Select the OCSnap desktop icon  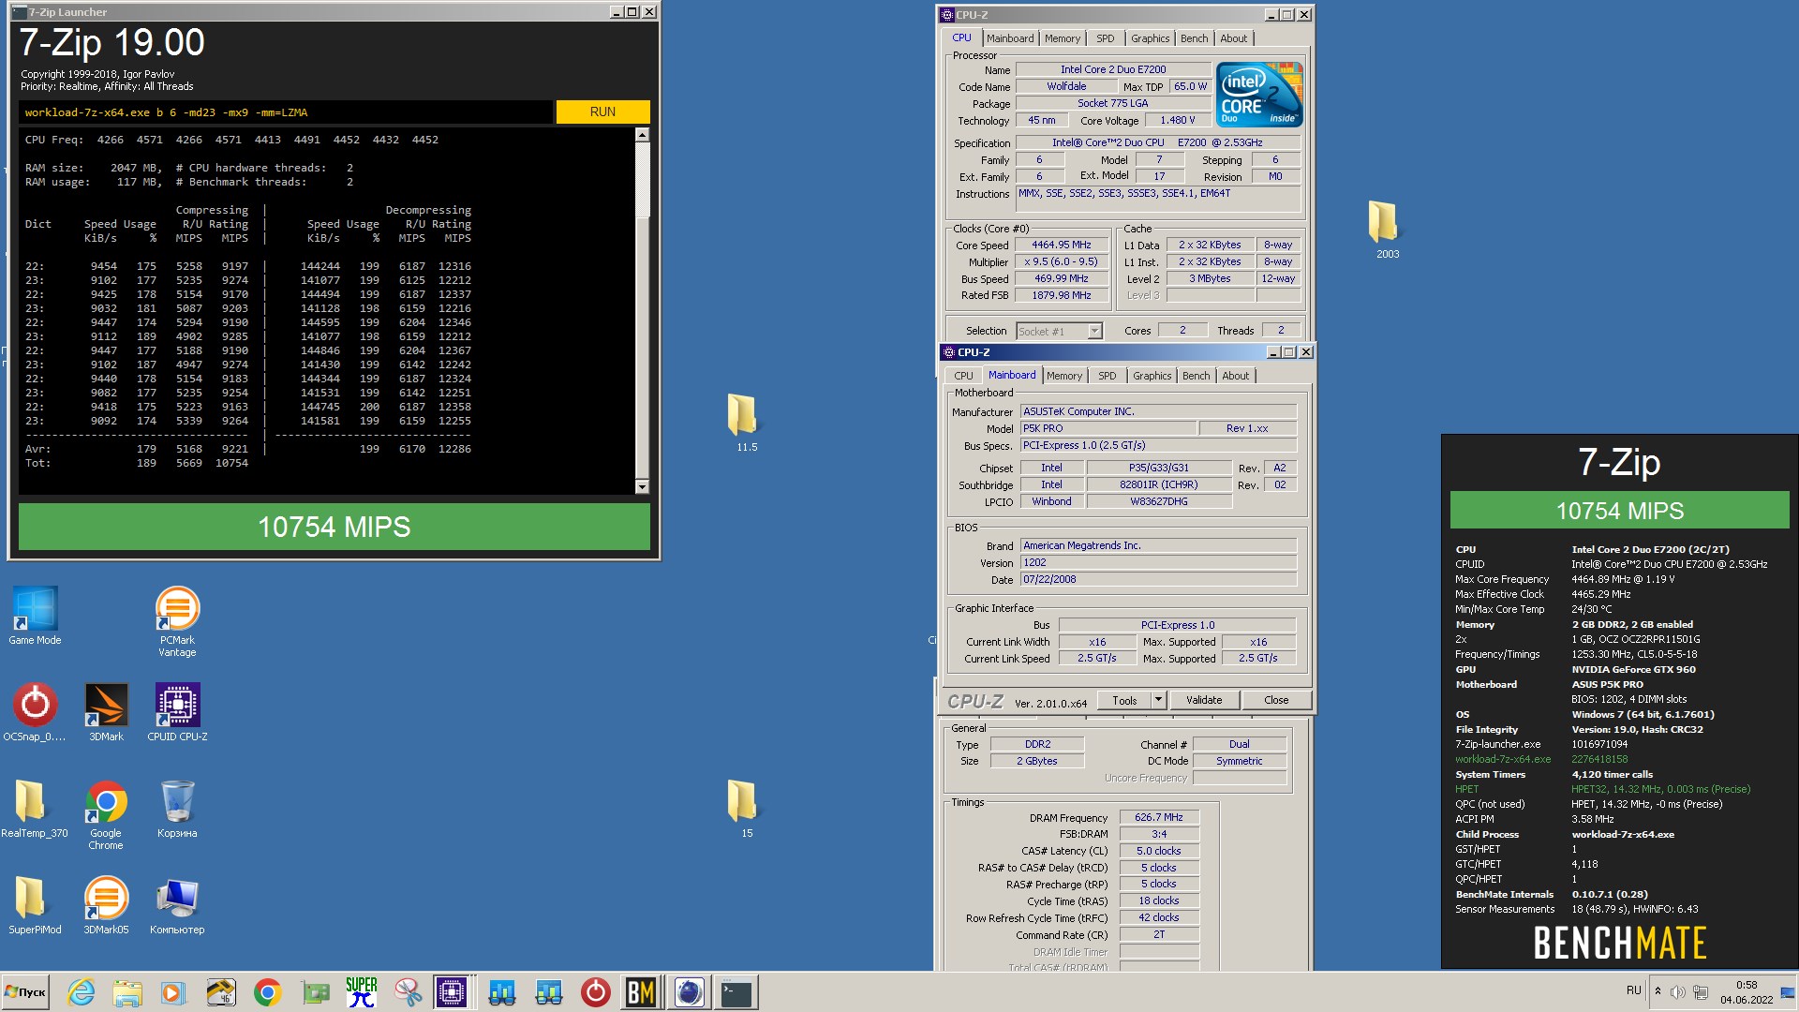coord(35,712)
